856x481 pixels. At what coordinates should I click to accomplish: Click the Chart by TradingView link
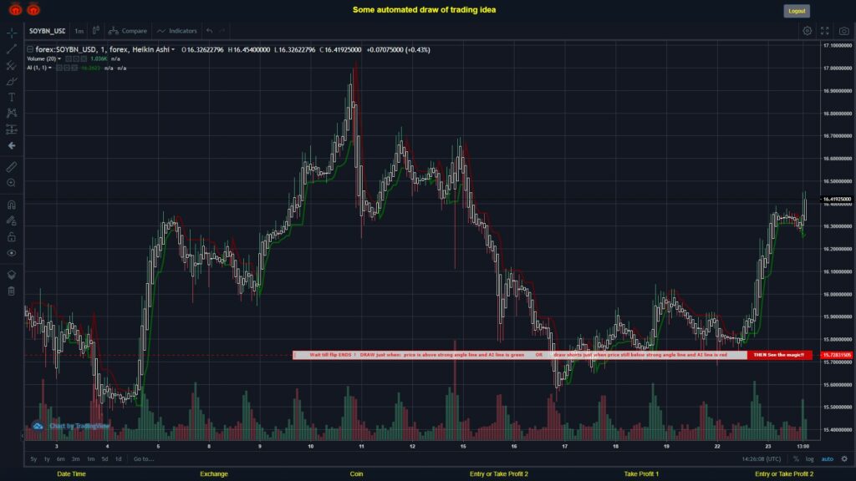point(79,426)
